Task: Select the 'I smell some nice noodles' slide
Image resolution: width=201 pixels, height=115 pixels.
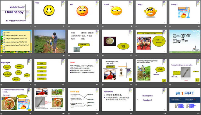Action: click(x=16, y=99)
